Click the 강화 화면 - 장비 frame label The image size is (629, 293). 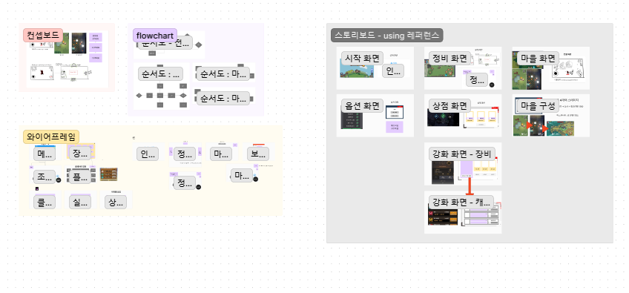pos(463,154)
